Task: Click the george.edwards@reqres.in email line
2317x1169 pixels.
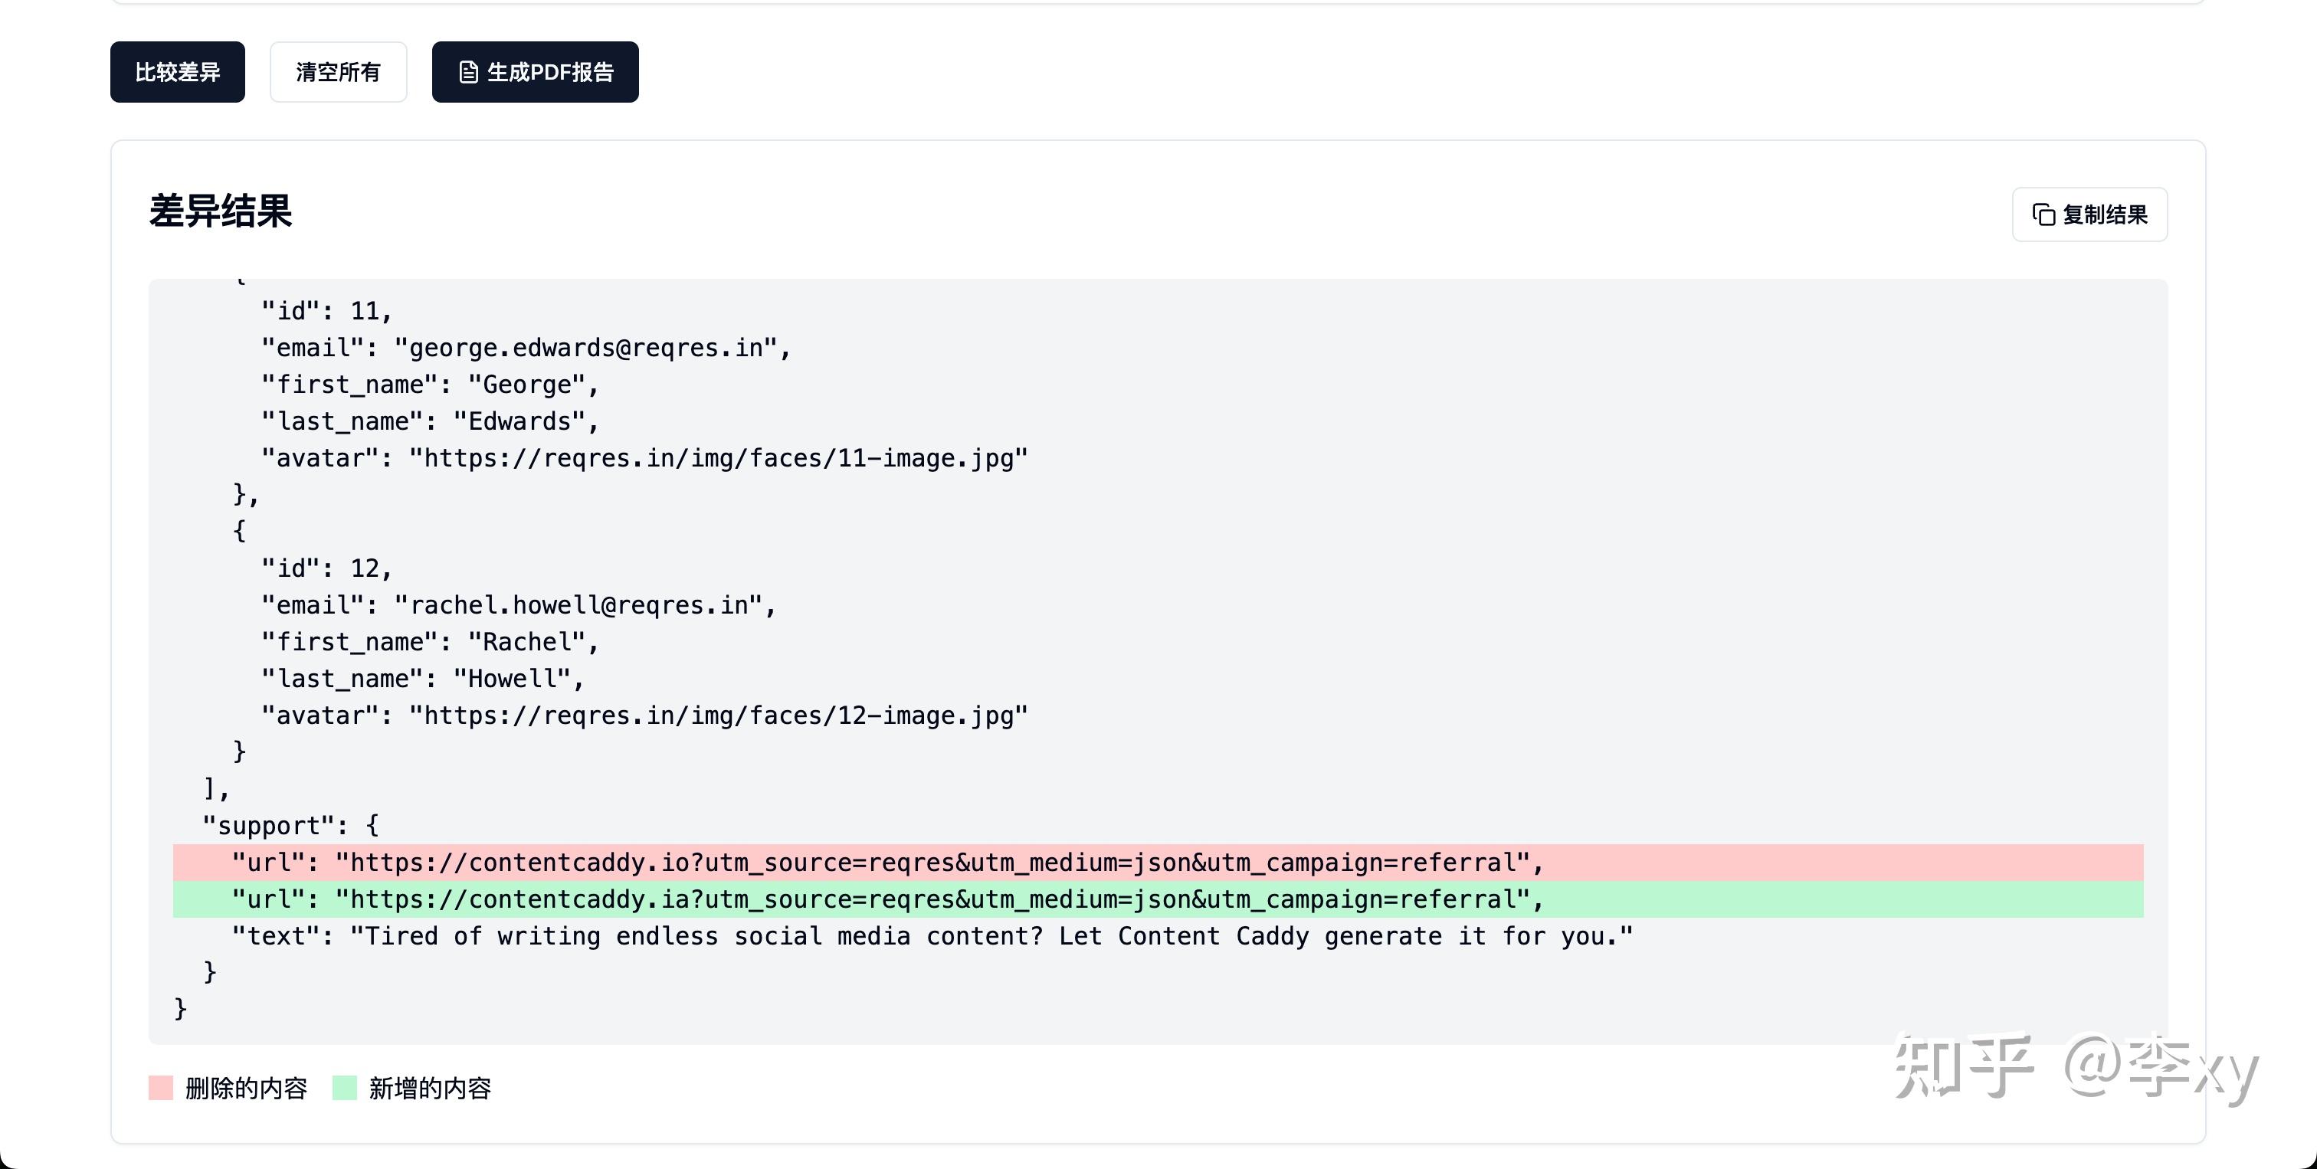Action: click(x=526, y=348)
